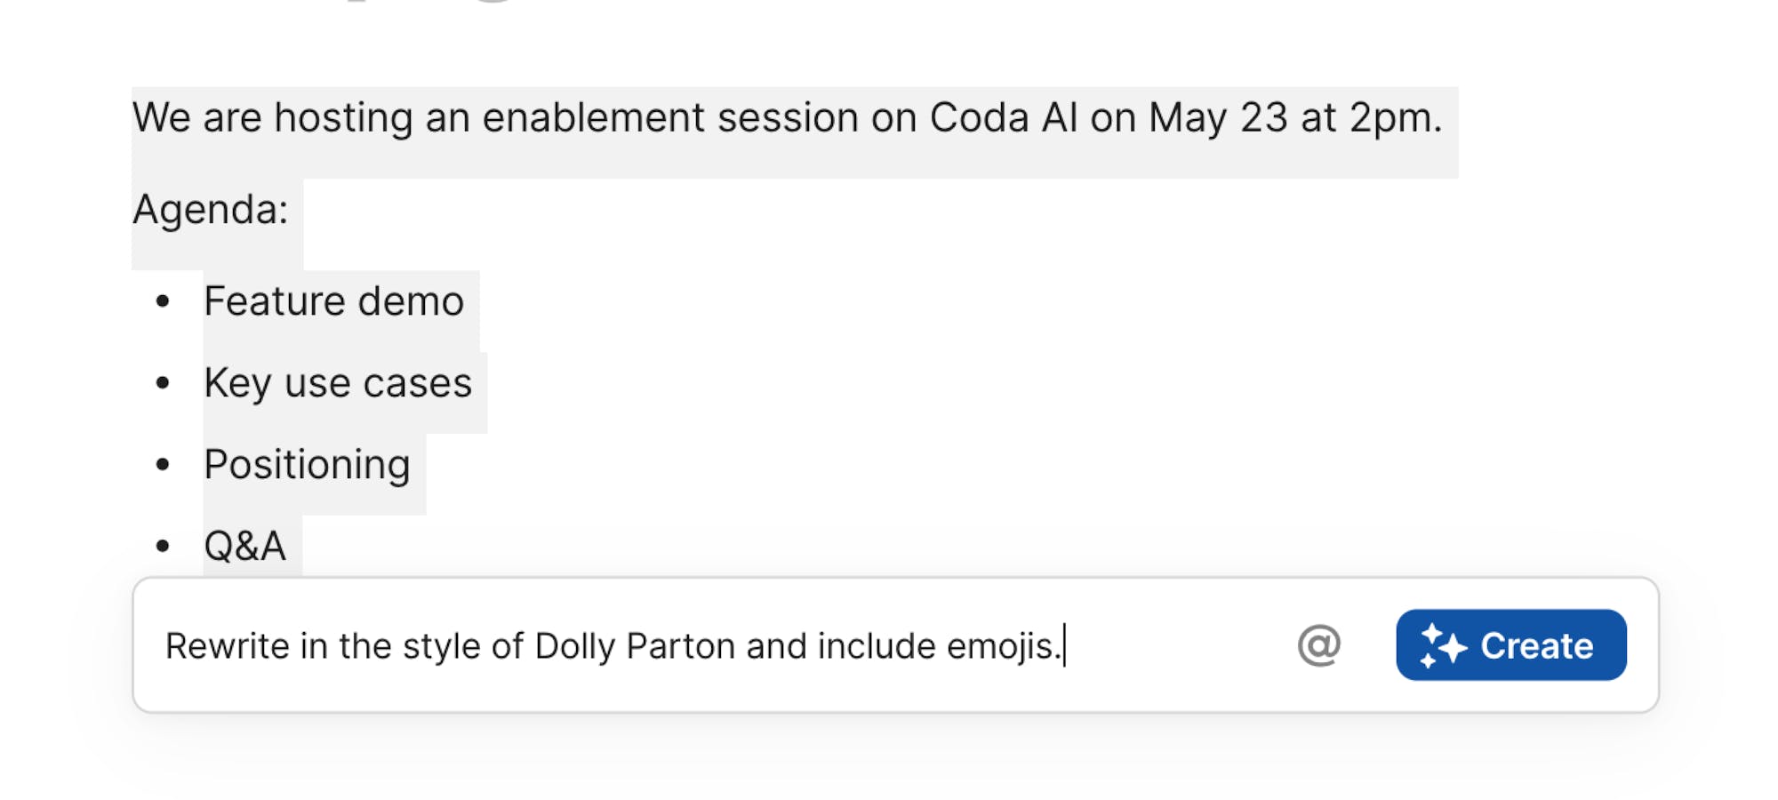Click the 'Key use cases' list item

pyautogui.click(x=338, y=384)
